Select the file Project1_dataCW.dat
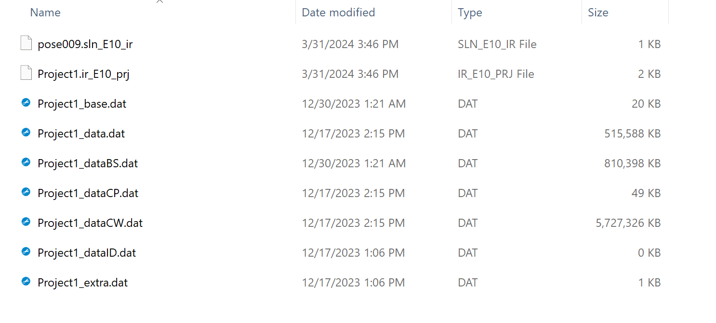This screenshot has width=716, height=323. [x=90, y=223]
